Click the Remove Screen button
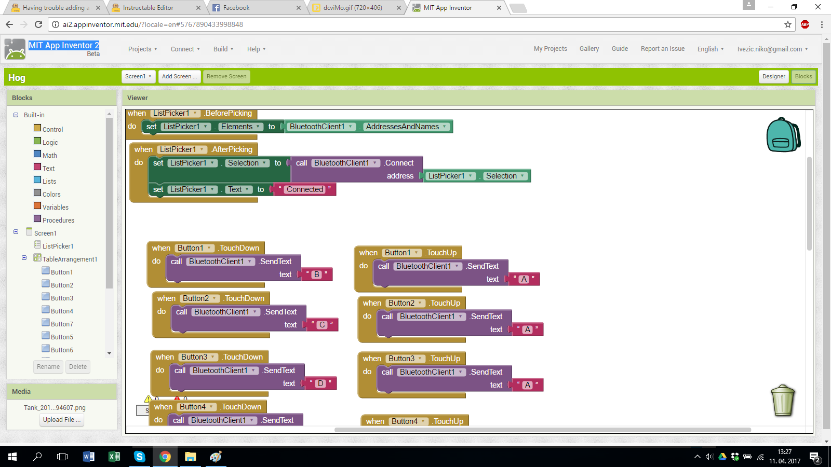Screen dimensions: 831x467 226,76
